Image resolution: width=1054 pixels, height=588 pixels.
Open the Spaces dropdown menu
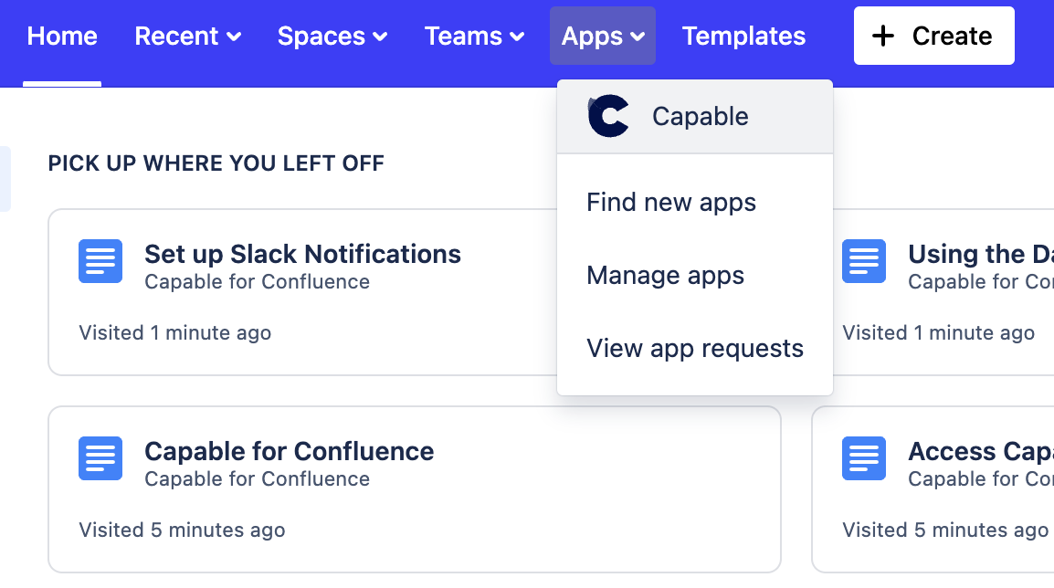point(332,37)
